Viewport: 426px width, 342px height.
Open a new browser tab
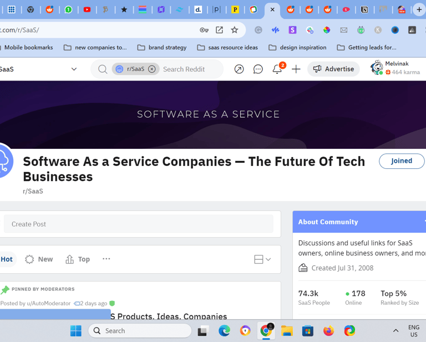click(419, 10)
